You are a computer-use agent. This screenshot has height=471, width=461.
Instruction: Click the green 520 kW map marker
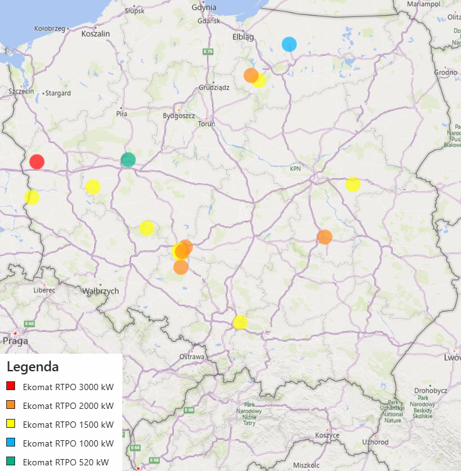(128, 159)
